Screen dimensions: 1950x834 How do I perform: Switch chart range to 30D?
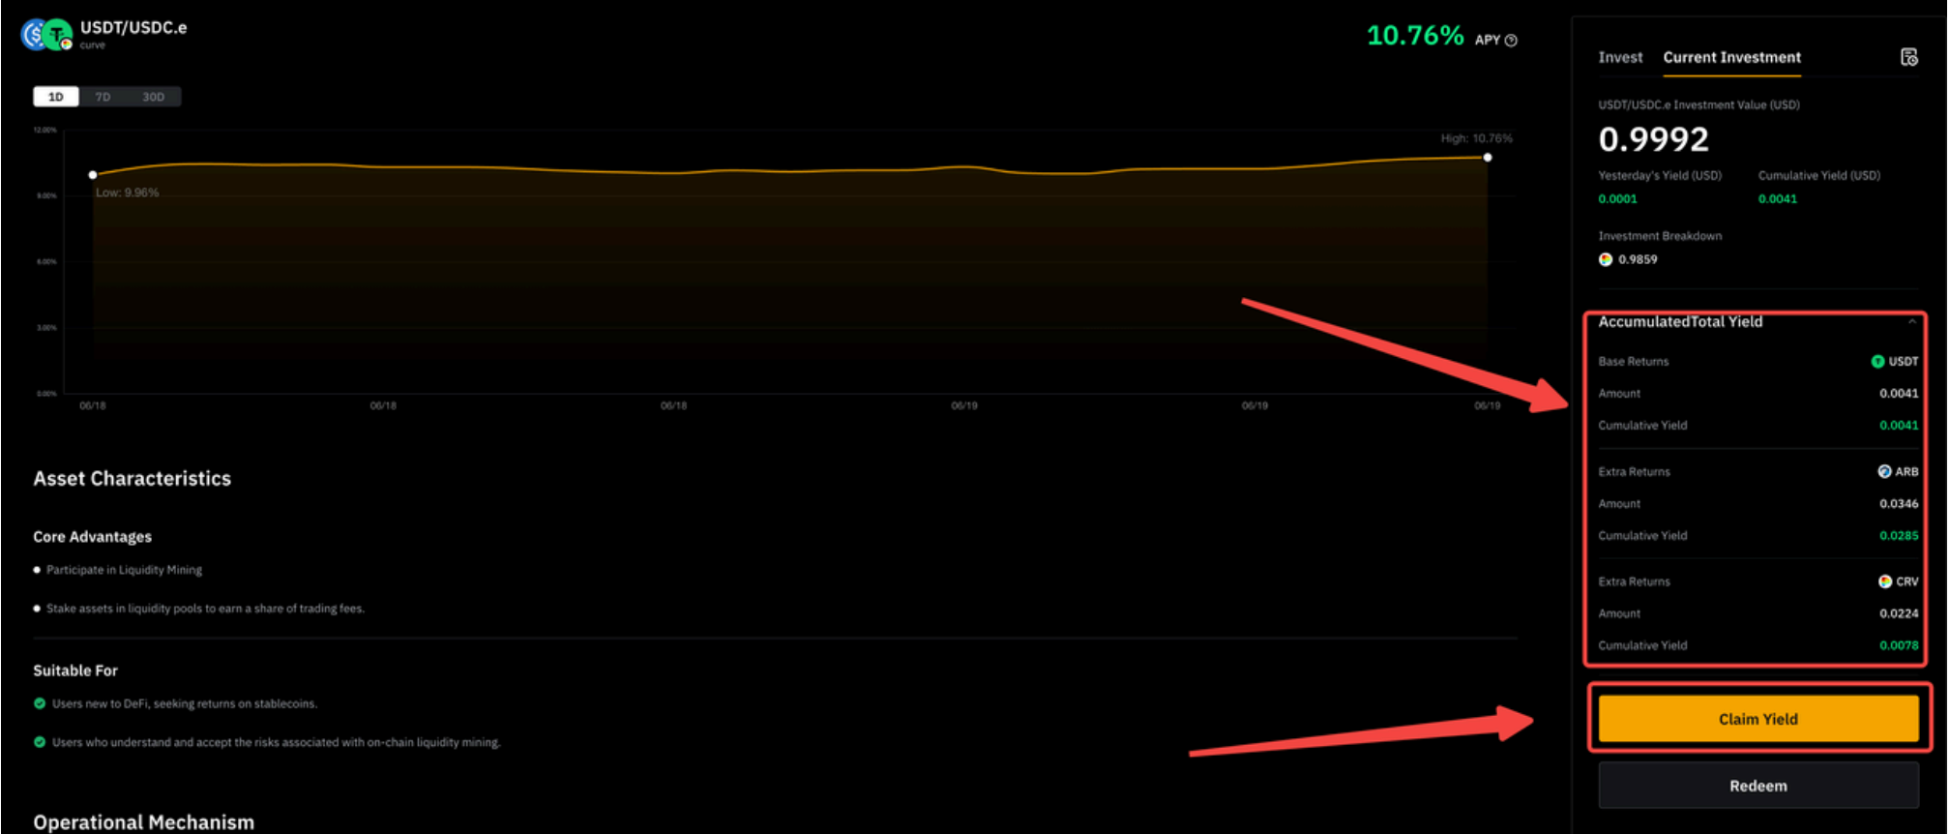[x=153, y=97]
